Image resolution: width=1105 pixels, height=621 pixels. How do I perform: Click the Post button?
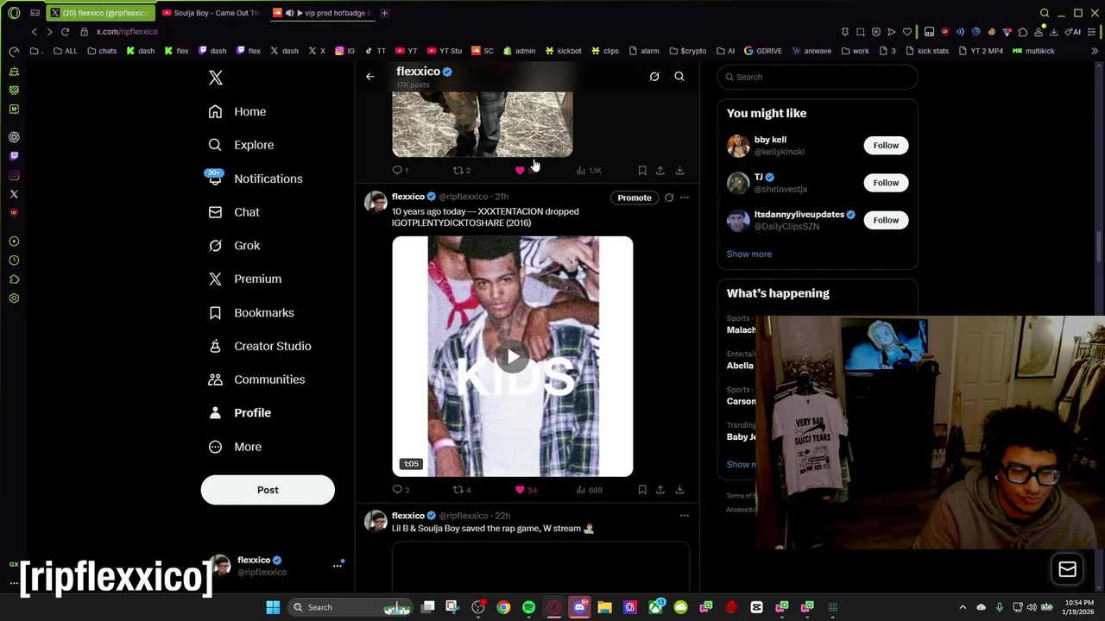(x=268, y=490)
